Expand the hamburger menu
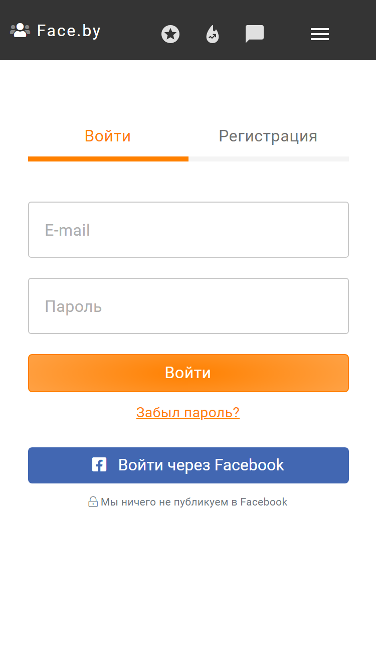 point(320,34)
